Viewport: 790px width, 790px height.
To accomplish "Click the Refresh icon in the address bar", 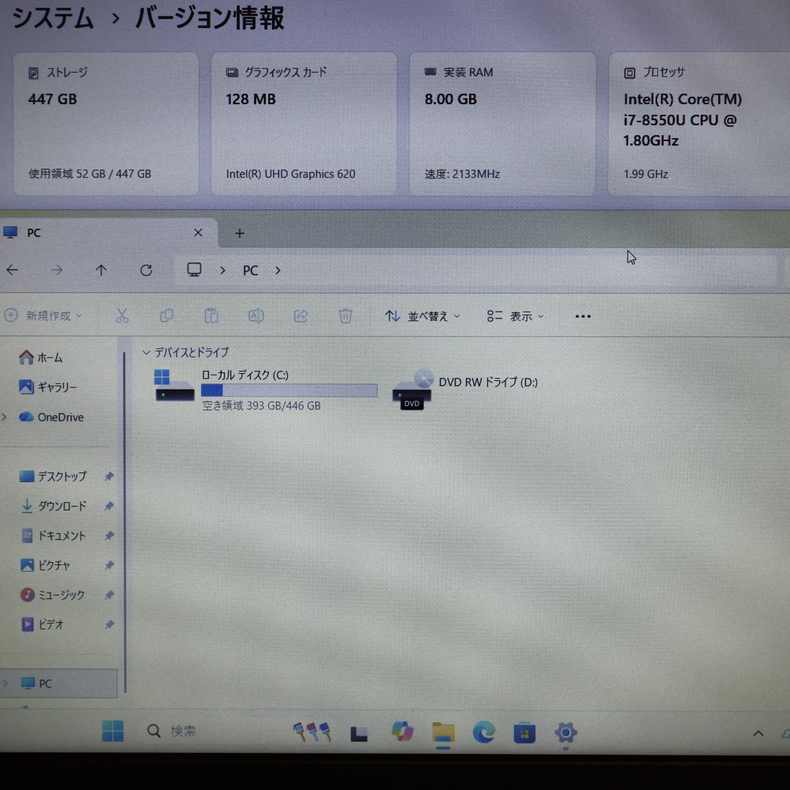I will 147,270.
